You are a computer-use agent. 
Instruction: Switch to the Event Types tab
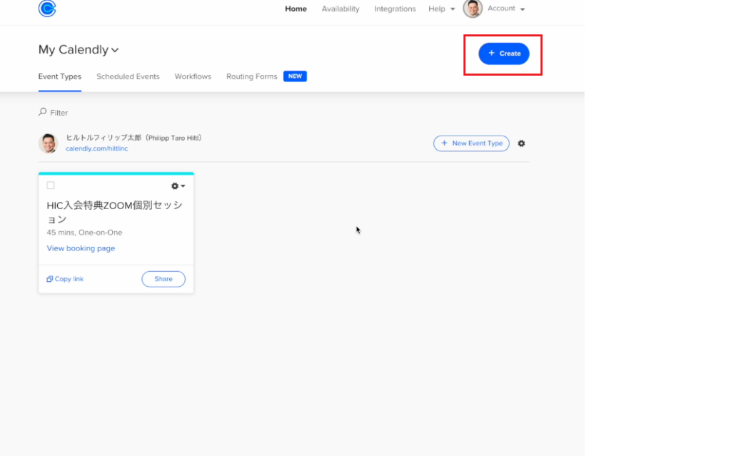point(60,76)
